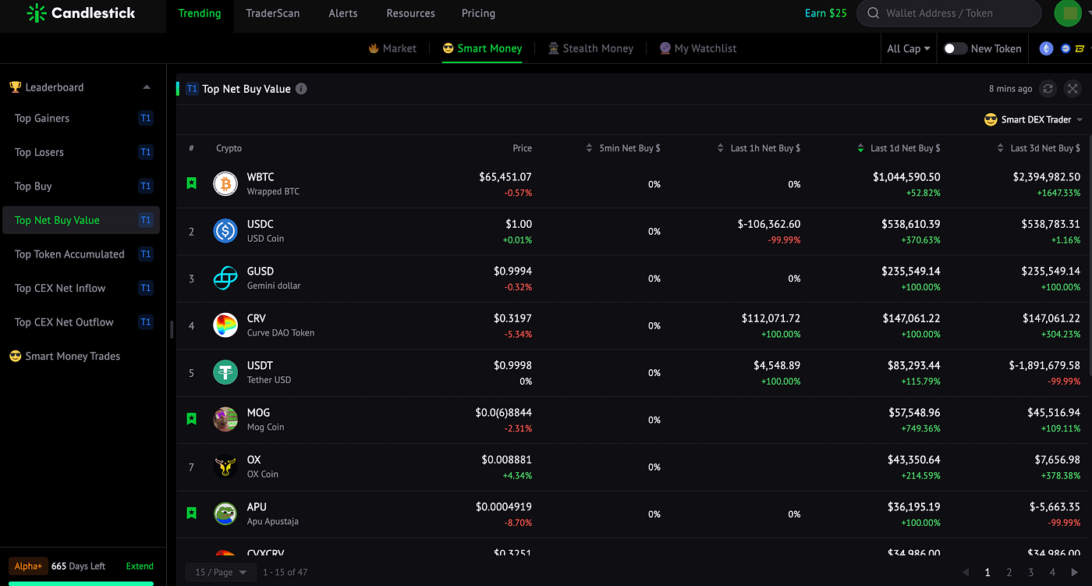The height and width of the screenshot is (586, 1092).
Task: Open the green user avatar icon
Action: pyautogui.click(x=1067, y=13)
